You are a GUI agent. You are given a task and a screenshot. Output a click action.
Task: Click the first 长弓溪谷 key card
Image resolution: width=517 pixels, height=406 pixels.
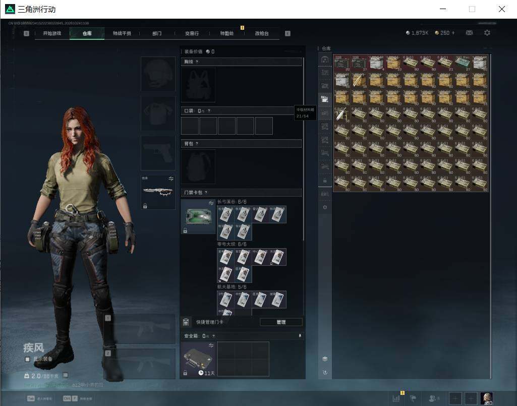pos(226,214)
